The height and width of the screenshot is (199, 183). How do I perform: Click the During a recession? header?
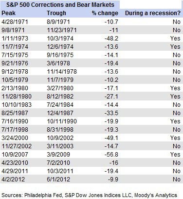153,13
